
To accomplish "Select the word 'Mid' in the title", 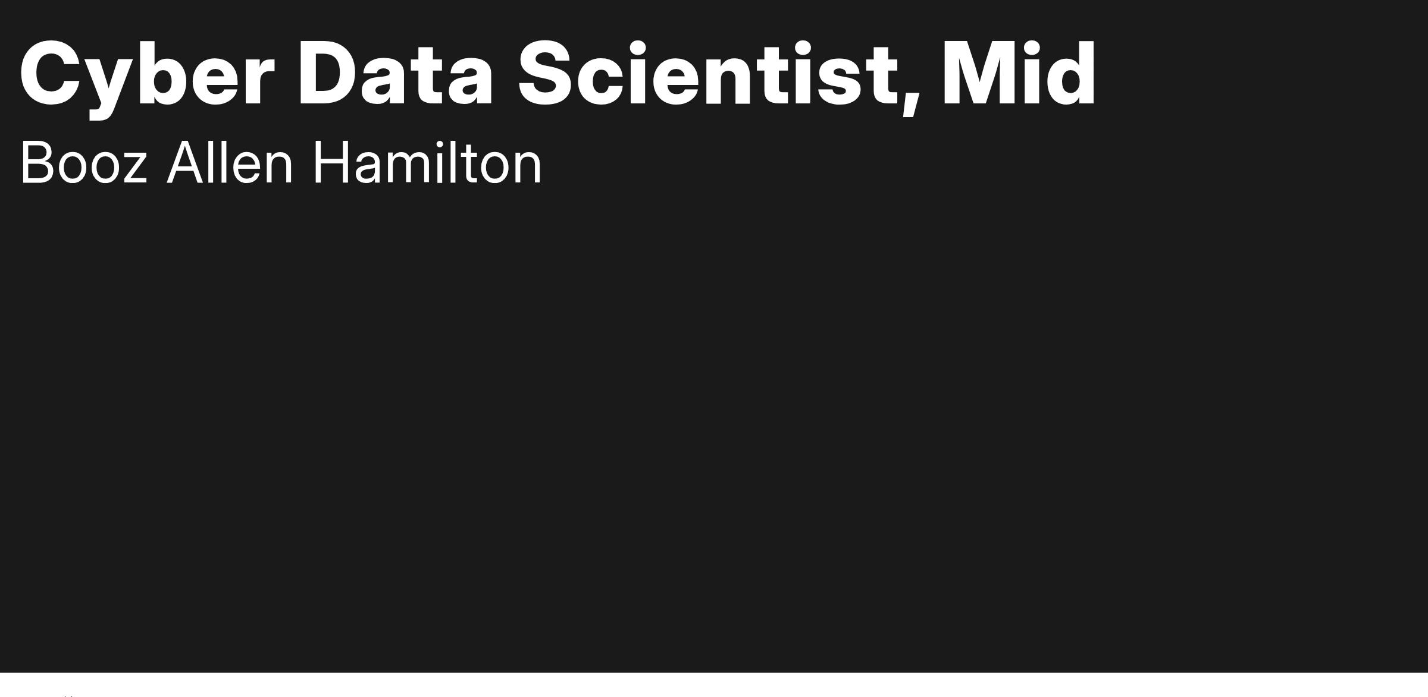I will (1019, 74).
